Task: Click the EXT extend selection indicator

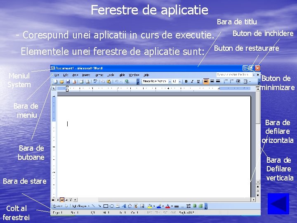Action: [165, 213]
